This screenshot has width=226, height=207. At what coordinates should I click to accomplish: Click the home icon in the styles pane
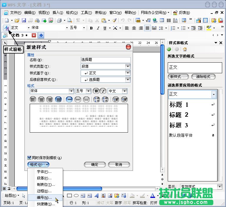(x=185, y=49)
